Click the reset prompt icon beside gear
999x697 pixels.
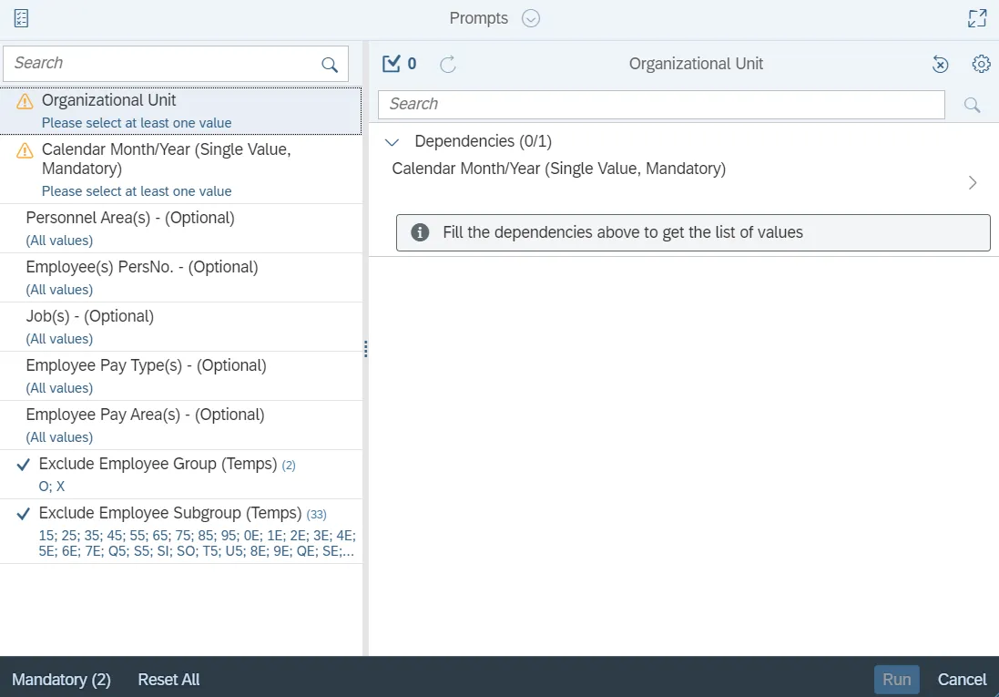[x=941, y=64]
